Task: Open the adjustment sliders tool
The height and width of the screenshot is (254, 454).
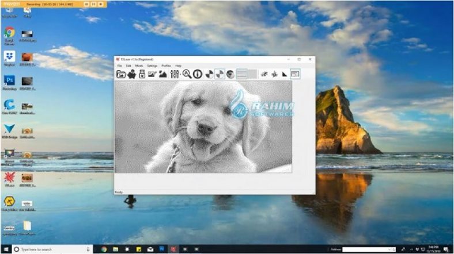Action: point(175,74)
